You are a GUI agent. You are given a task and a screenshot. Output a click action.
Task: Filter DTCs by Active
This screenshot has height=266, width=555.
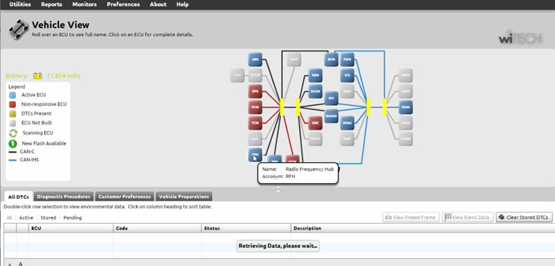point(26,218)
